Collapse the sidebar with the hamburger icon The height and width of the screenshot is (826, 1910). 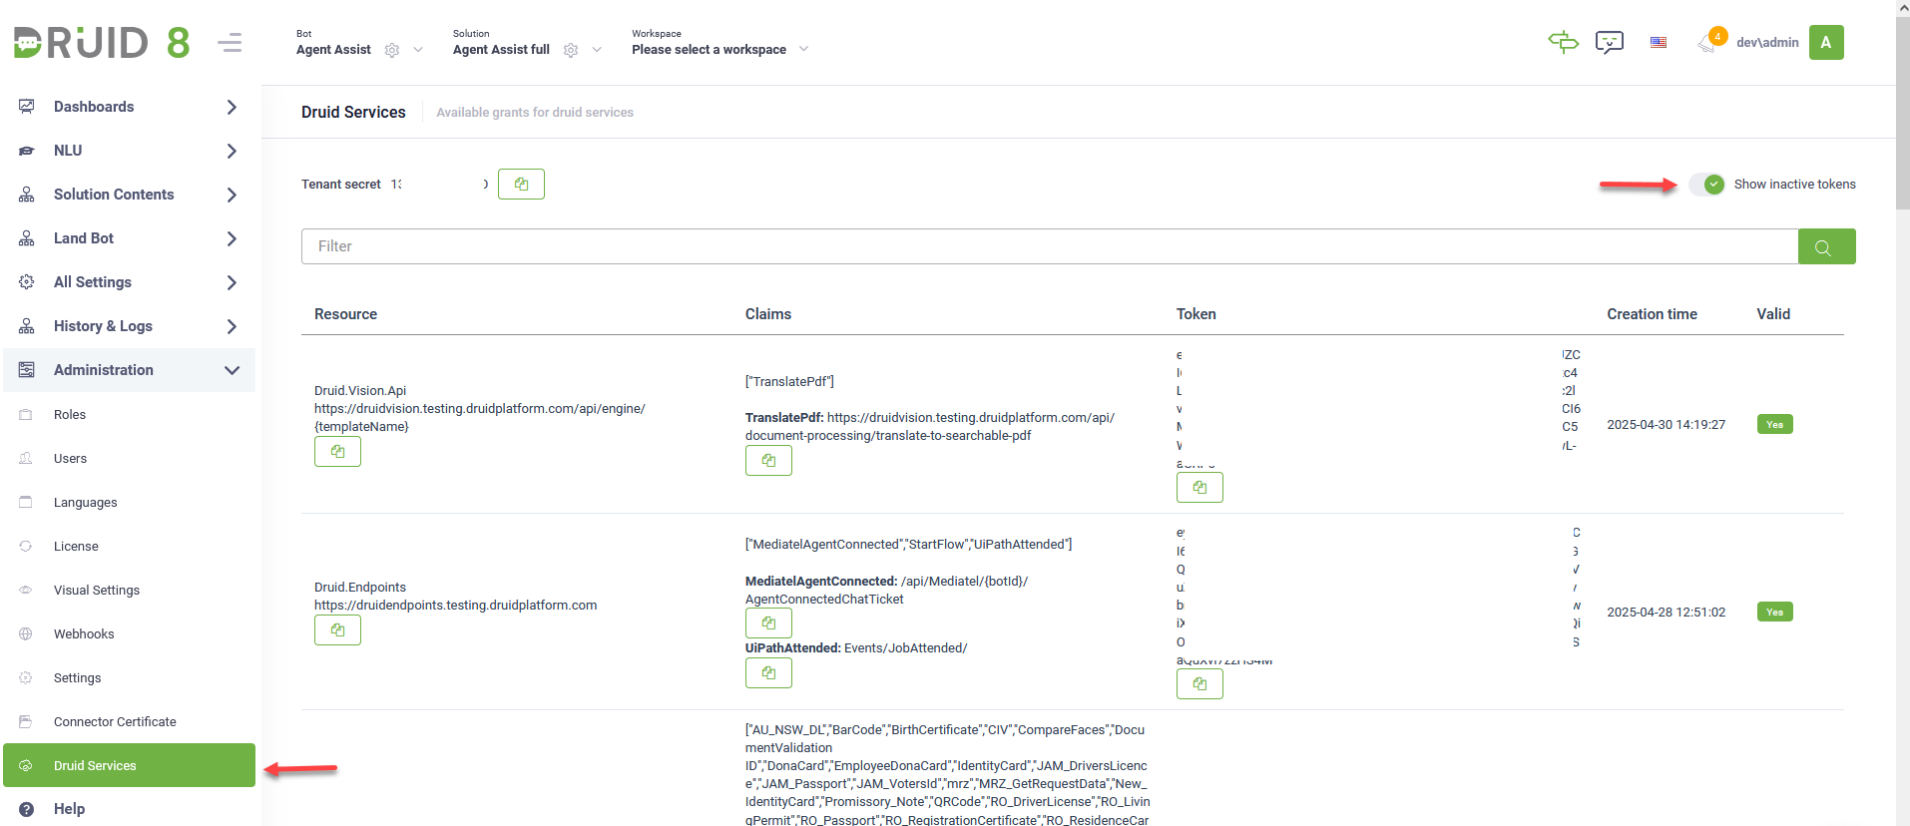pyautogui.click(x=231, y=43)
